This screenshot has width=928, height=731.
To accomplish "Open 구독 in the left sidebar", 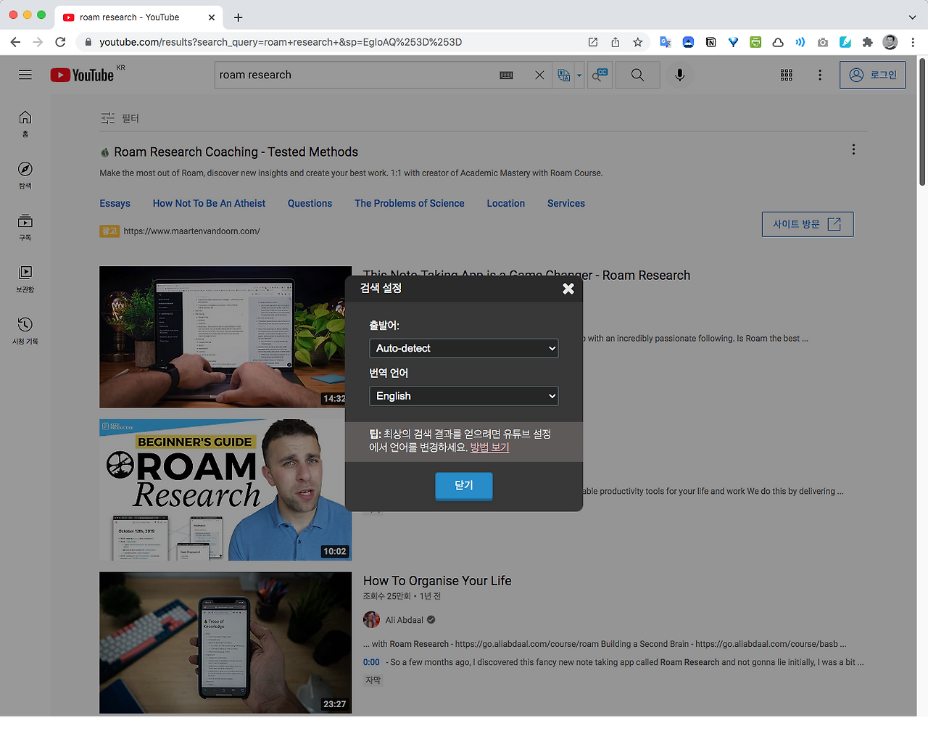I will point(25,227).
